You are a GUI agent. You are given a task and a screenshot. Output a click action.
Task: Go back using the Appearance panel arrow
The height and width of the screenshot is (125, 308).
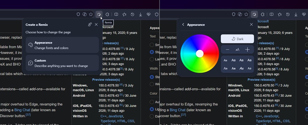(x=183, y=25)
